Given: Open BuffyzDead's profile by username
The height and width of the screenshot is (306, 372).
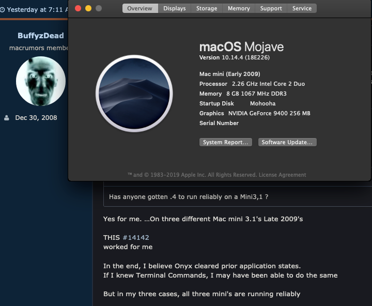Looking at the screenshot, I should 41,36.
